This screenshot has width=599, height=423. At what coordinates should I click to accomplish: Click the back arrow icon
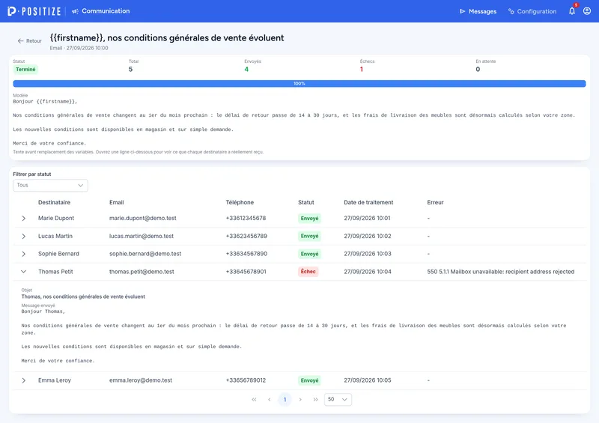pyautogui.click(x=21, y=41)
